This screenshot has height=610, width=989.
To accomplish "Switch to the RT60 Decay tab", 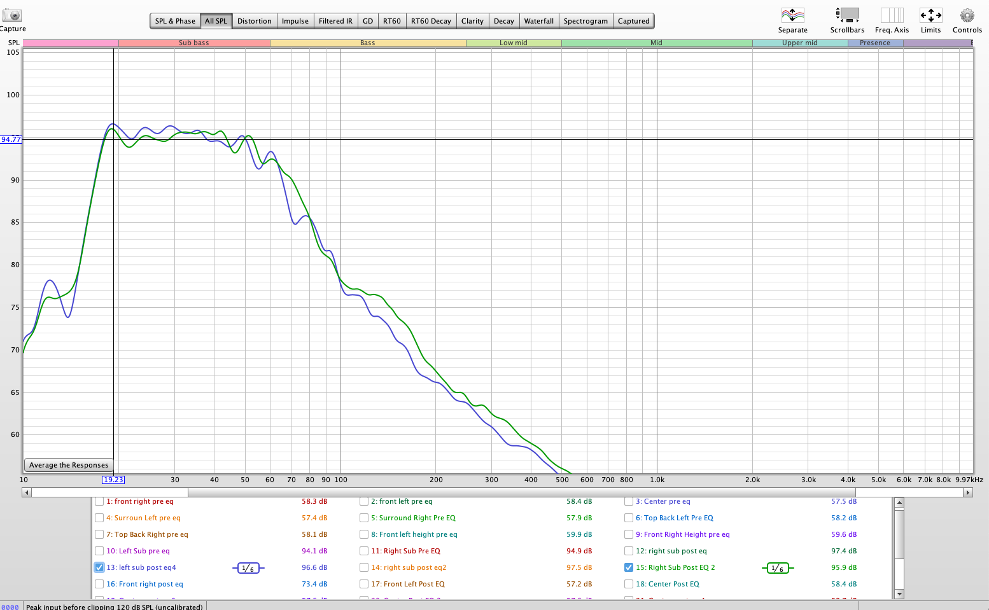I will click(x=431, y=21).
